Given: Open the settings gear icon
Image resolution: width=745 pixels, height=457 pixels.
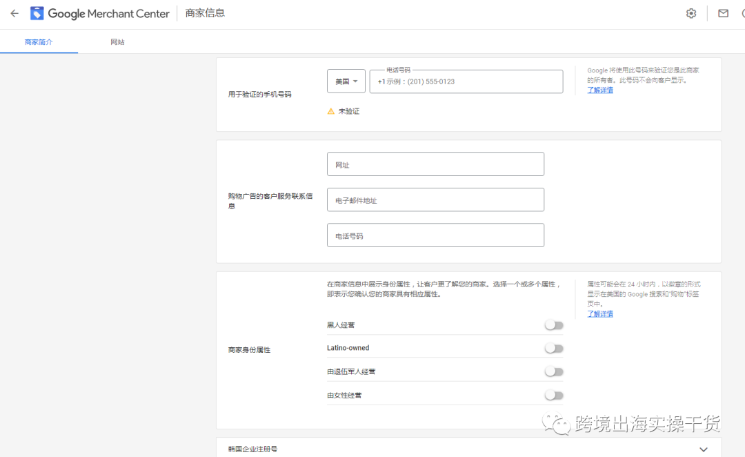Looking at the screenshot, I should tap(691, 12).
